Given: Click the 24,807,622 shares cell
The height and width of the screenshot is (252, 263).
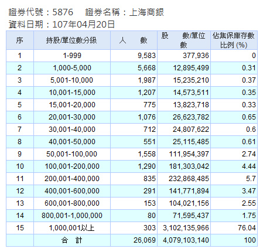Looking at the screenshot, I should [x=184, y=130].
